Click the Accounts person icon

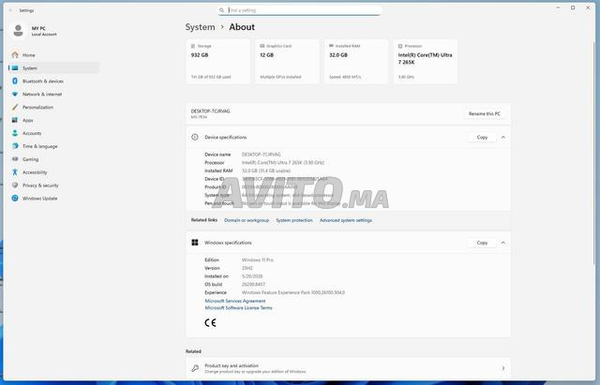(15, 133)
